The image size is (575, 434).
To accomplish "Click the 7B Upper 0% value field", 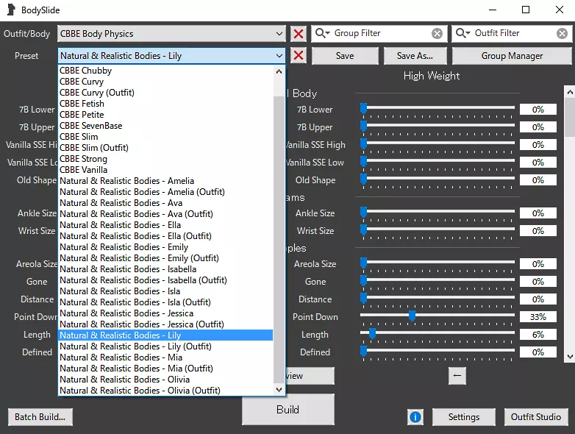I will tap(538, 127).
